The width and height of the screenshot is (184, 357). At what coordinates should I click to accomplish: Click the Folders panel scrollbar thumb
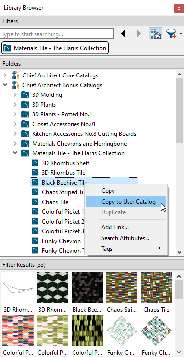(179, 111)
